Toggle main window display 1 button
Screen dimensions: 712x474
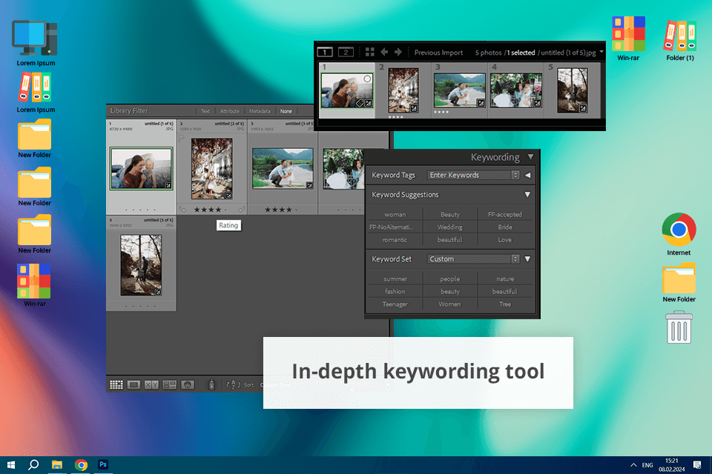tap(325, 53)
